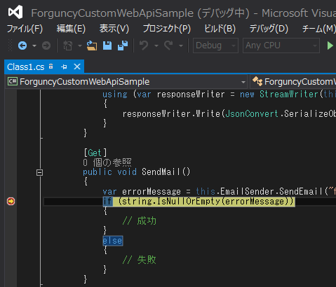Toggle pin on Class1.cs tab
The width and height of the screenshot is (336, 287).
click(x=64, y=67)
